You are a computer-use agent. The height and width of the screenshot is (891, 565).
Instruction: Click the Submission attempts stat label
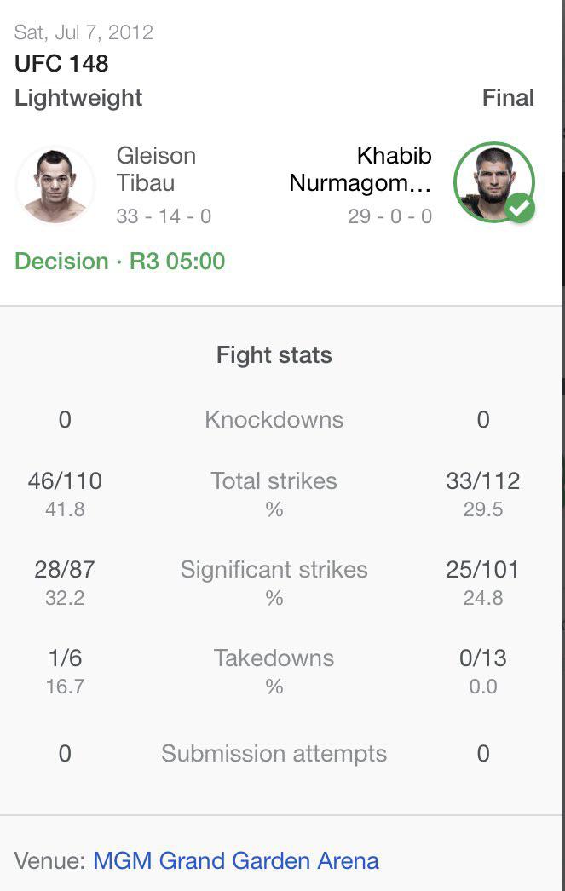click(x=274, y=754)
